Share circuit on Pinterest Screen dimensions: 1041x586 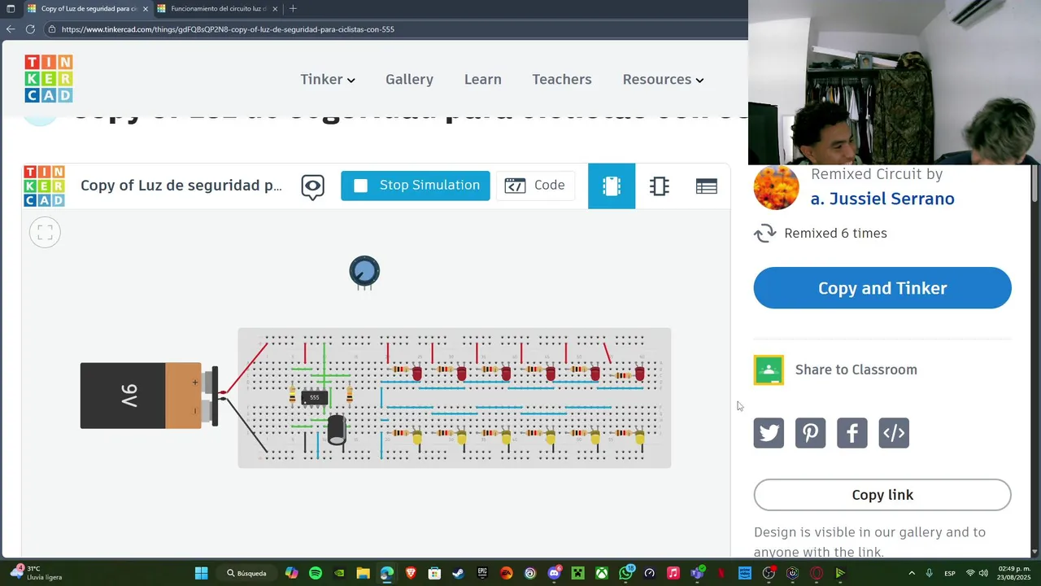click(810, 433)
